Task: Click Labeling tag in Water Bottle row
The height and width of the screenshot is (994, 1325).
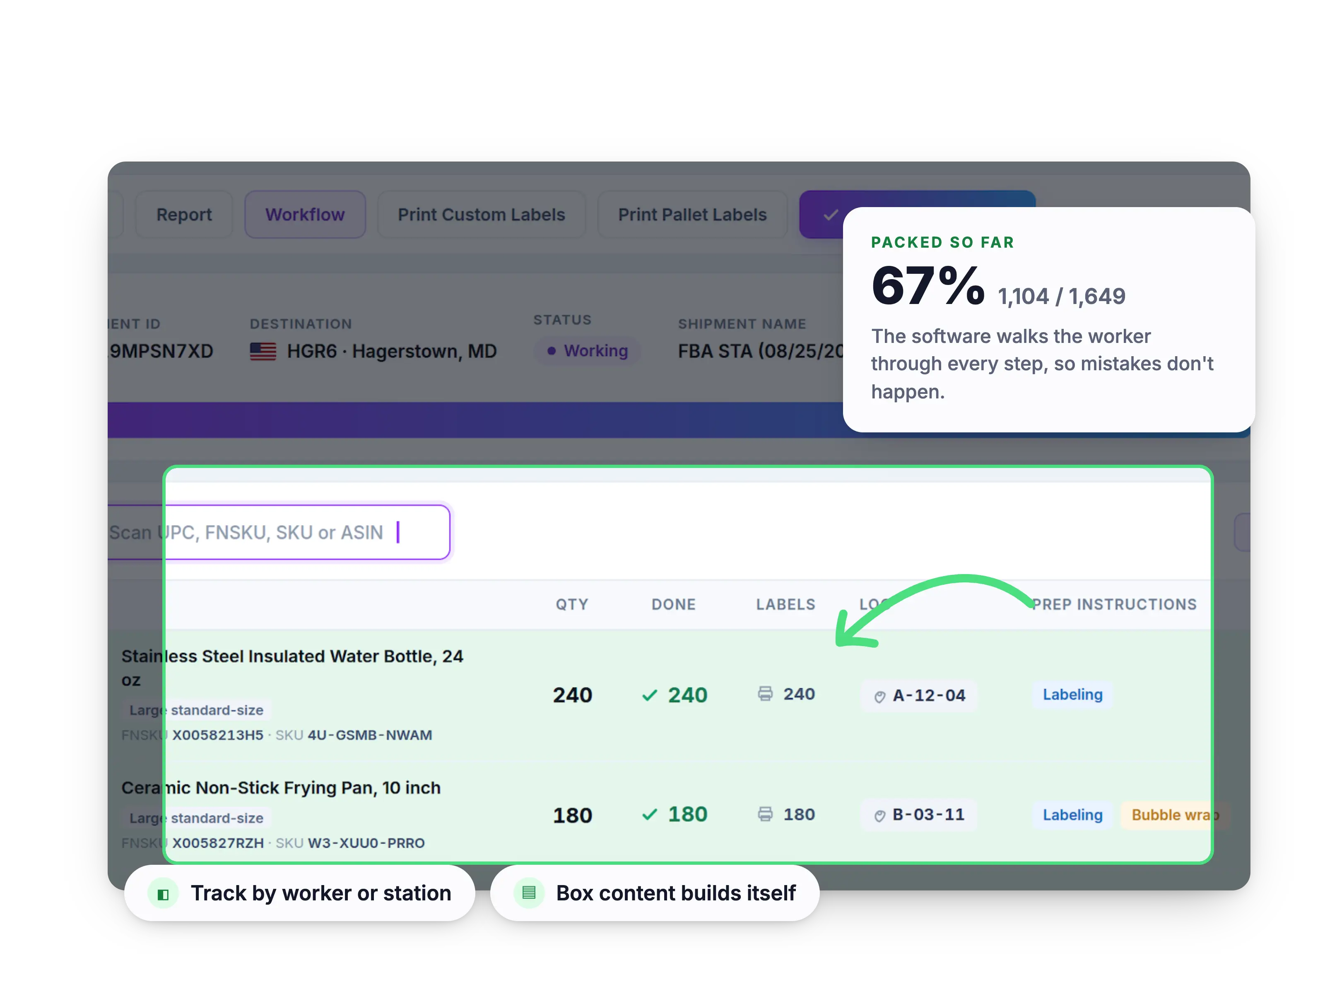Action: [1072, 695]
